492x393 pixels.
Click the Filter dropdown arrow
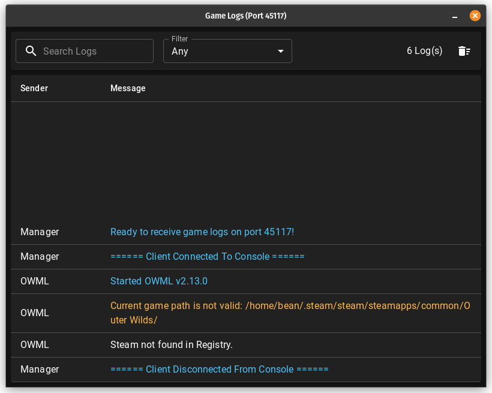click(x=280, y=51)
